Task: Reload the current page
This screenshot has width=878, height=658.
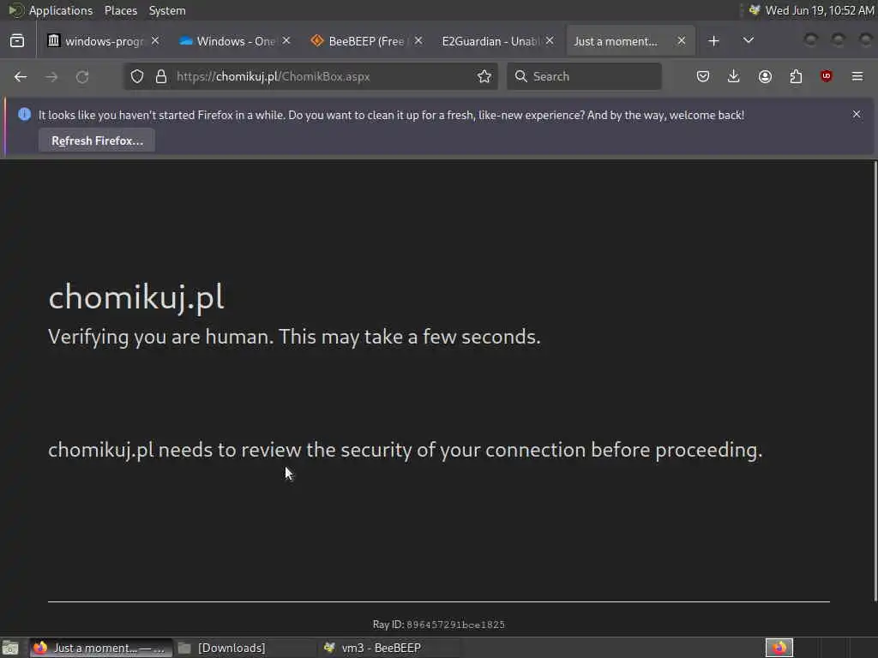Action: click(x=82, y=76)
